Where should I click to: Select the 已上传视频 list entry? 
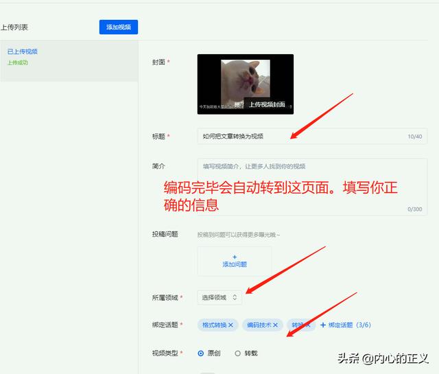[69, 61]
